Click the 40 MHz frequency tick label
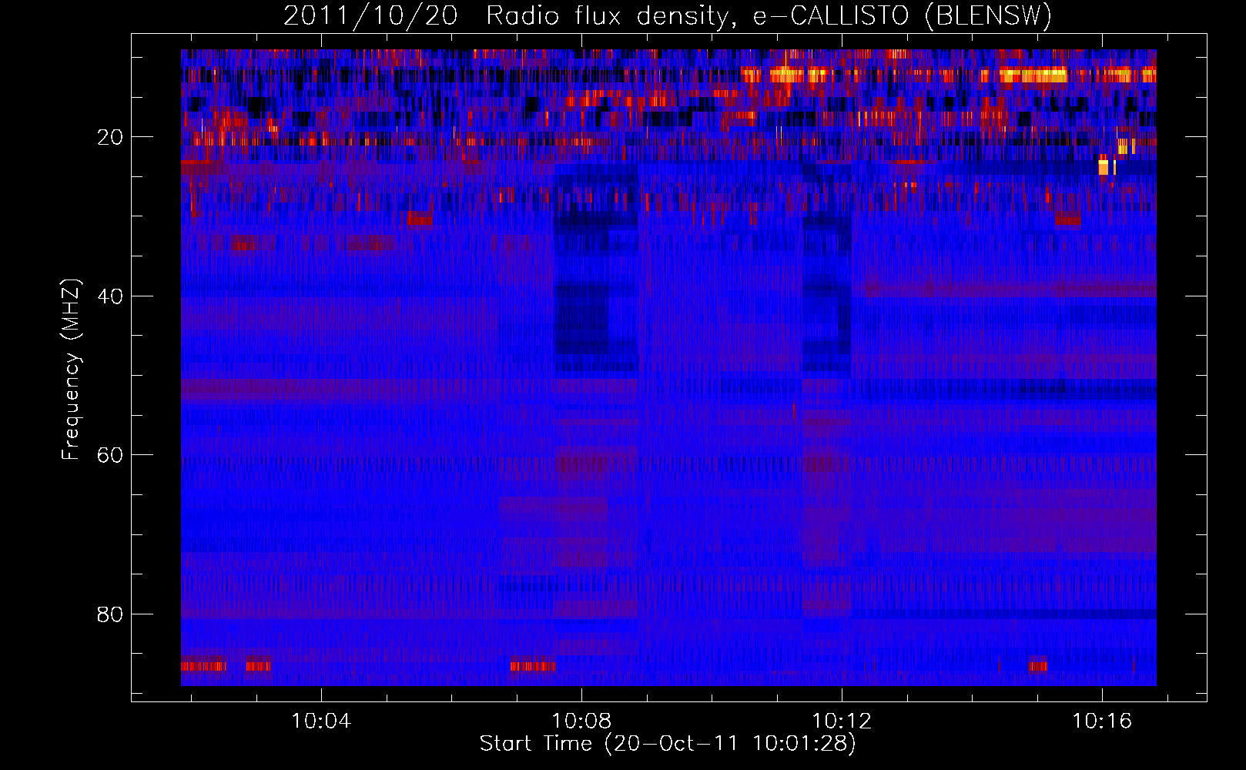This screenshot has height=770, width=1246. (x=110, y=296)
